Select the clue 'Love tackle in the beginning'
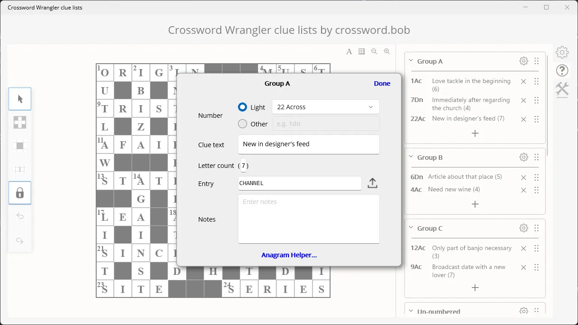The image size is (578, 325). [x=471, y=85]
